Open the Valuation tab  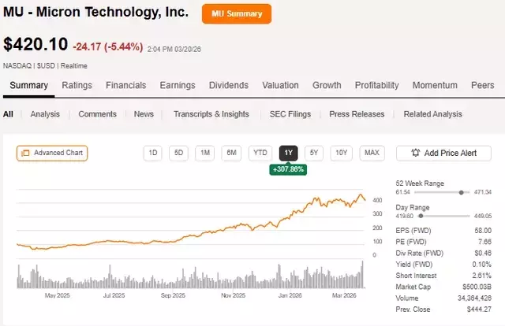click(280, 85)
